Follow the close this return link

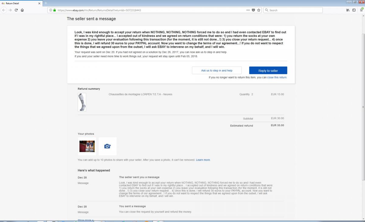coord(277,78)
